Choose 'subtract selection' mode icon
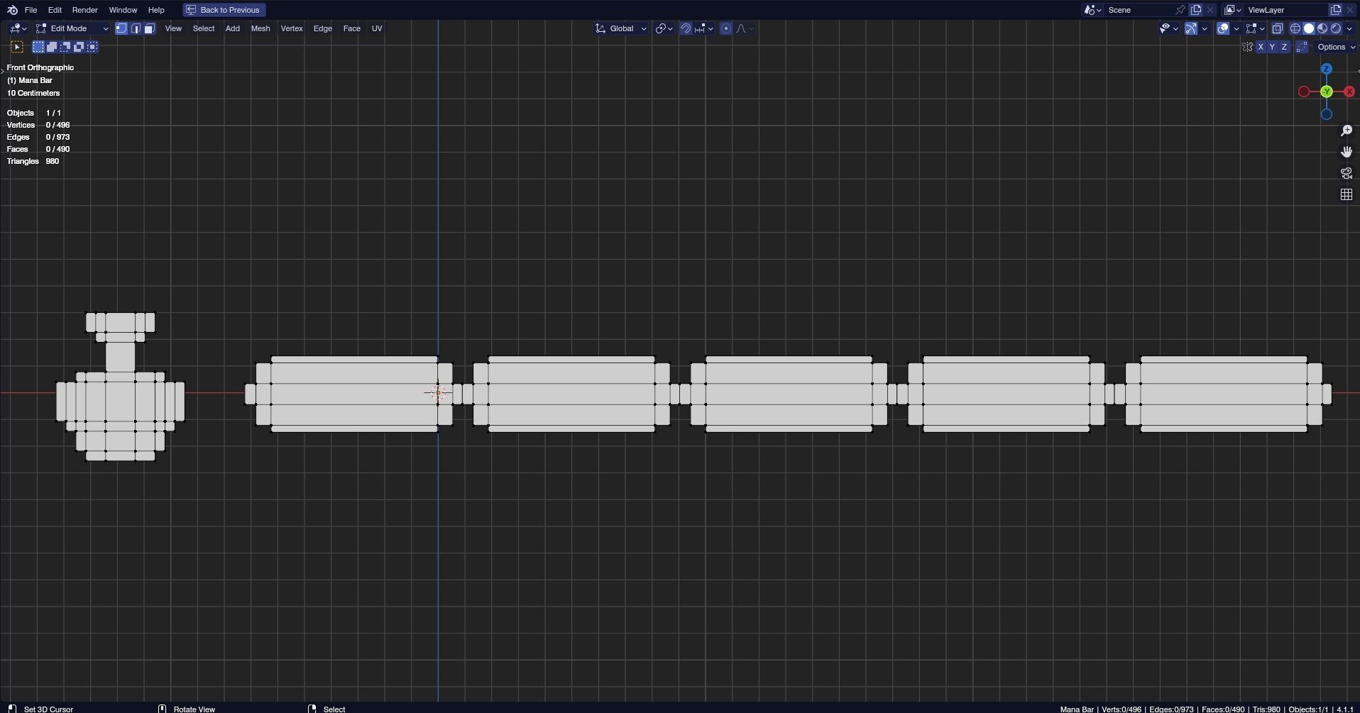This screenshot has width=1360, height=713. point(65,47)
